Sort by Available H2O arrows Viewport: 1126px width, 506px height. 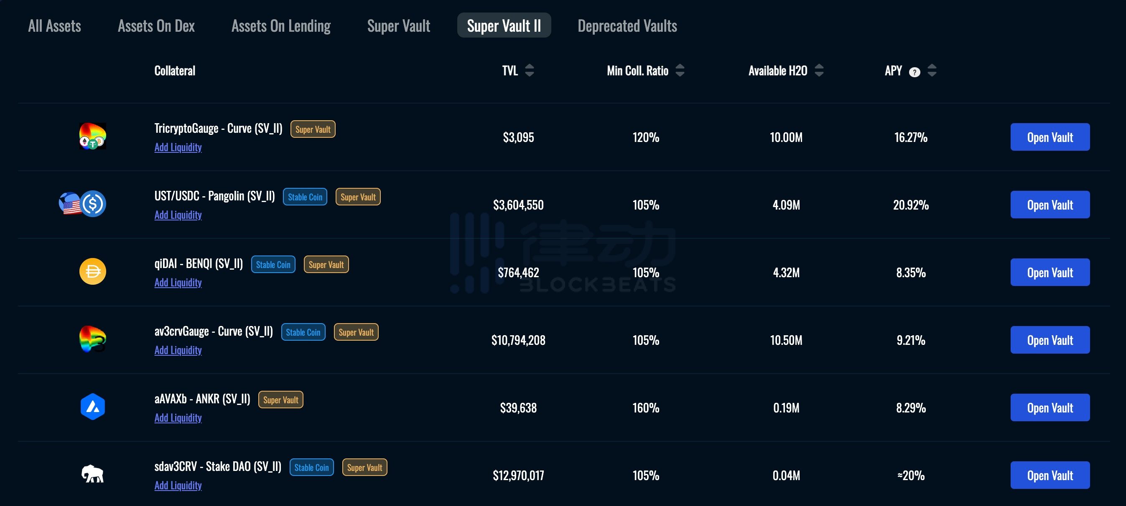[x=819, y=70]
